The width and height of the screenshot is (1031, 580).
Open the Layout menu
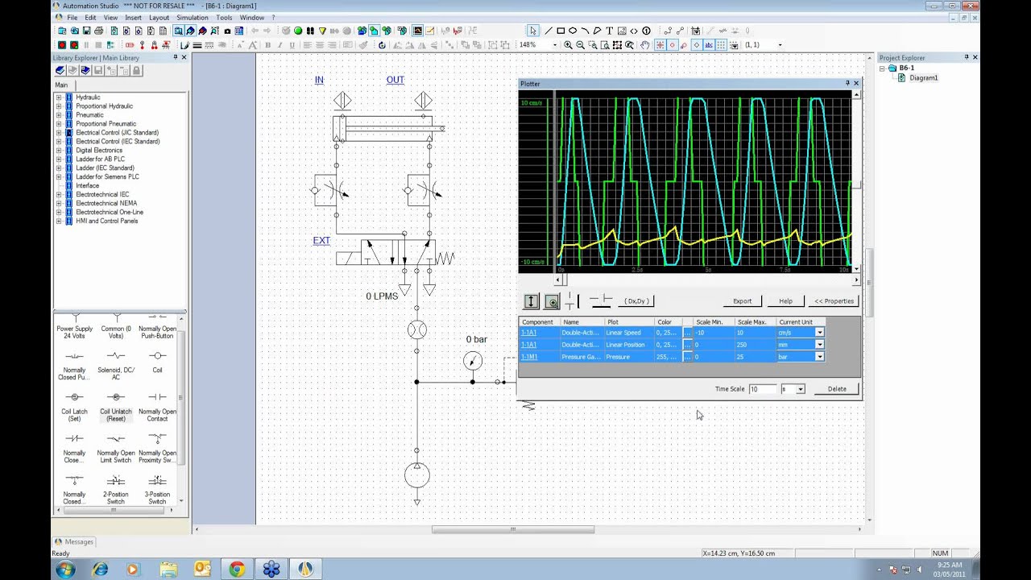click(159, 17)
